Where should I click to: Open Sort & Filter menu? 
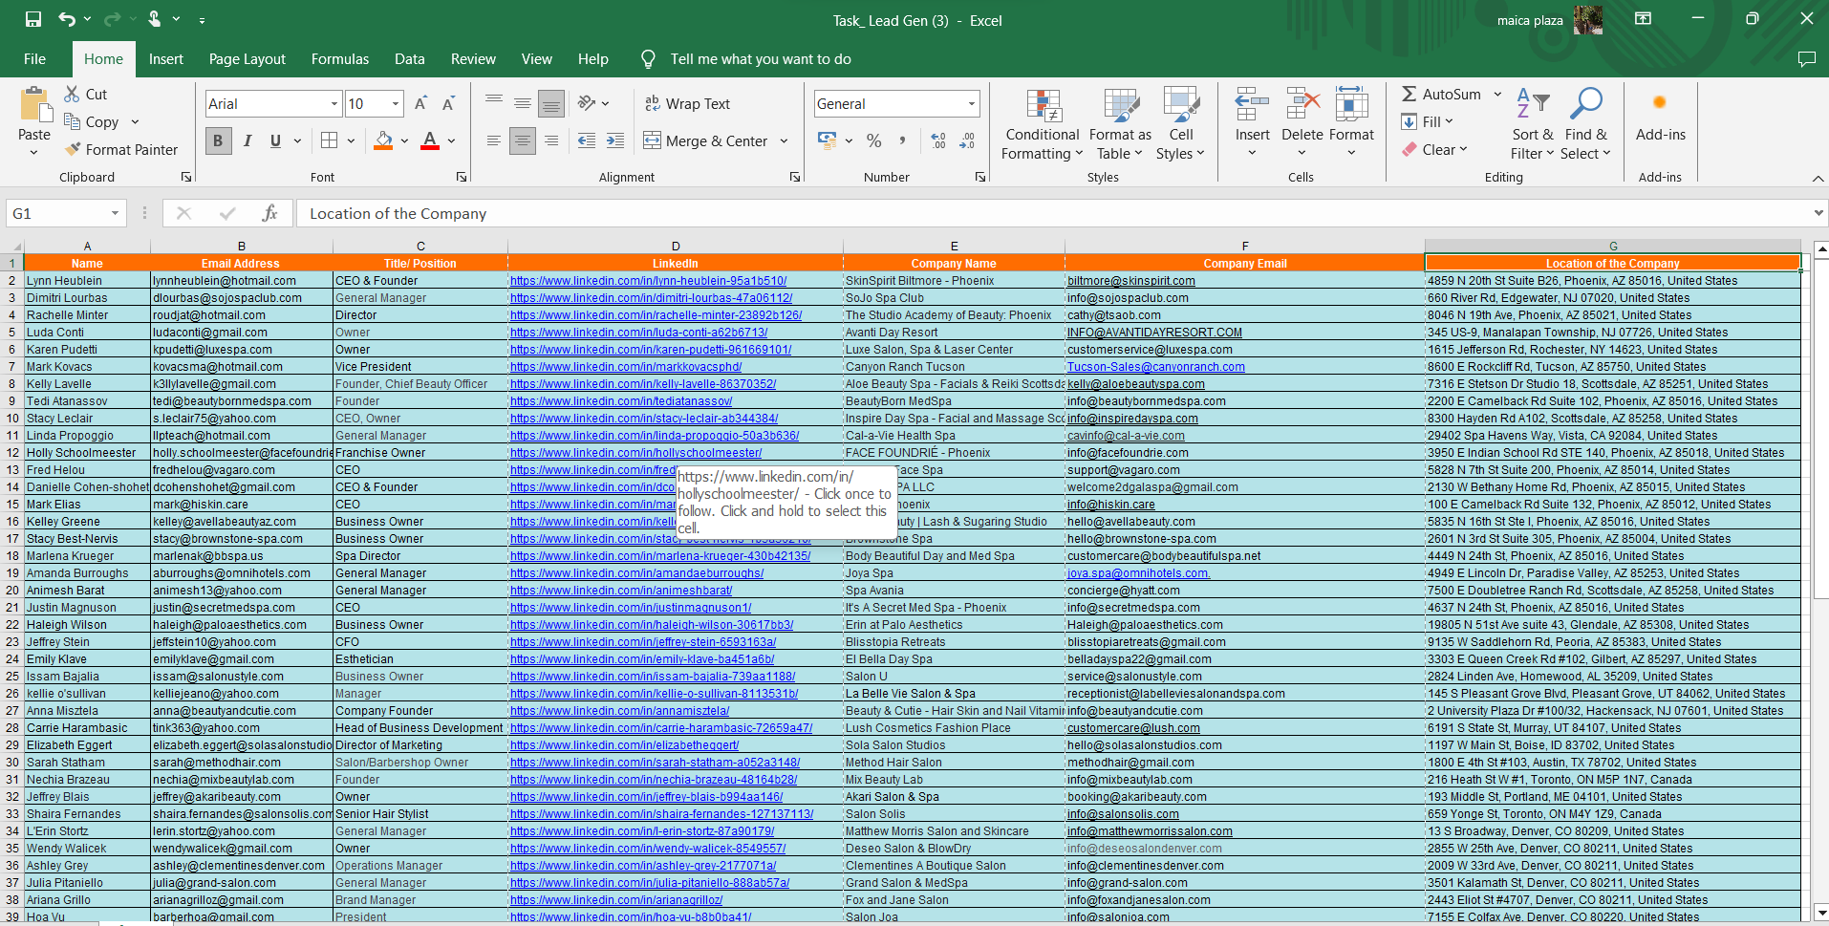click(1533, 125)
